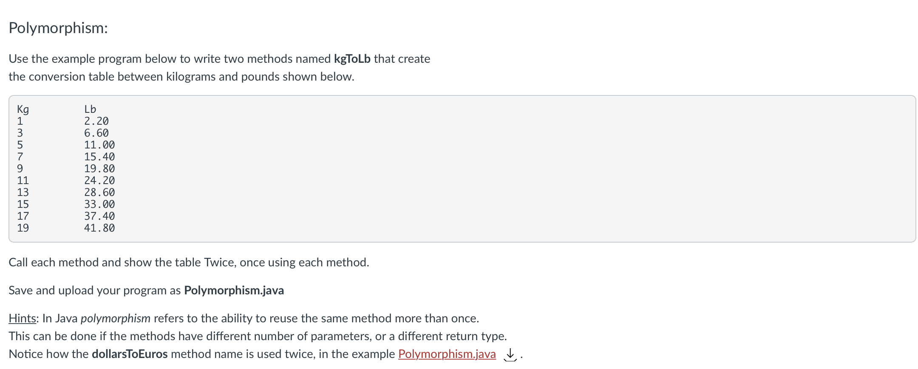Screen dimensions: 918x369
Task: Click the download icon beside Polymorphism.java link
Action: (x=510, y=354)
